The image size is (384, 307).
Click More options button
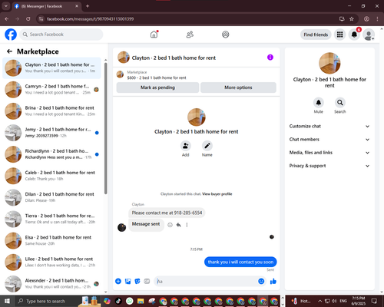click(x=238, y=87)
